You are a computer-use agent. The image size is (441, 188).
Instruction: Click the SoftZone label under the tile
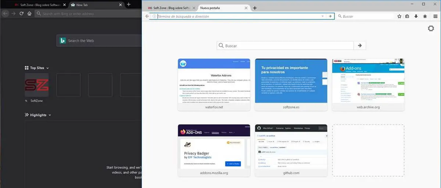pos(36,101)
